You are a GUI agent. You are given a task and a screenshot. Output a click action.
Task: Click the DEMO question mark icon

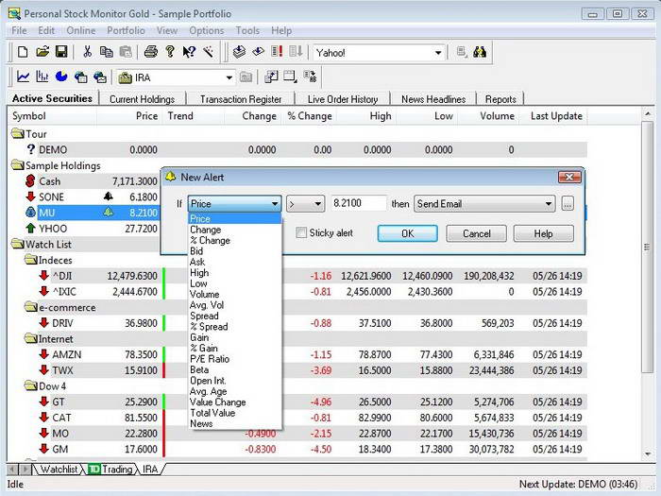pyautogui.click(x=30, y=149)
